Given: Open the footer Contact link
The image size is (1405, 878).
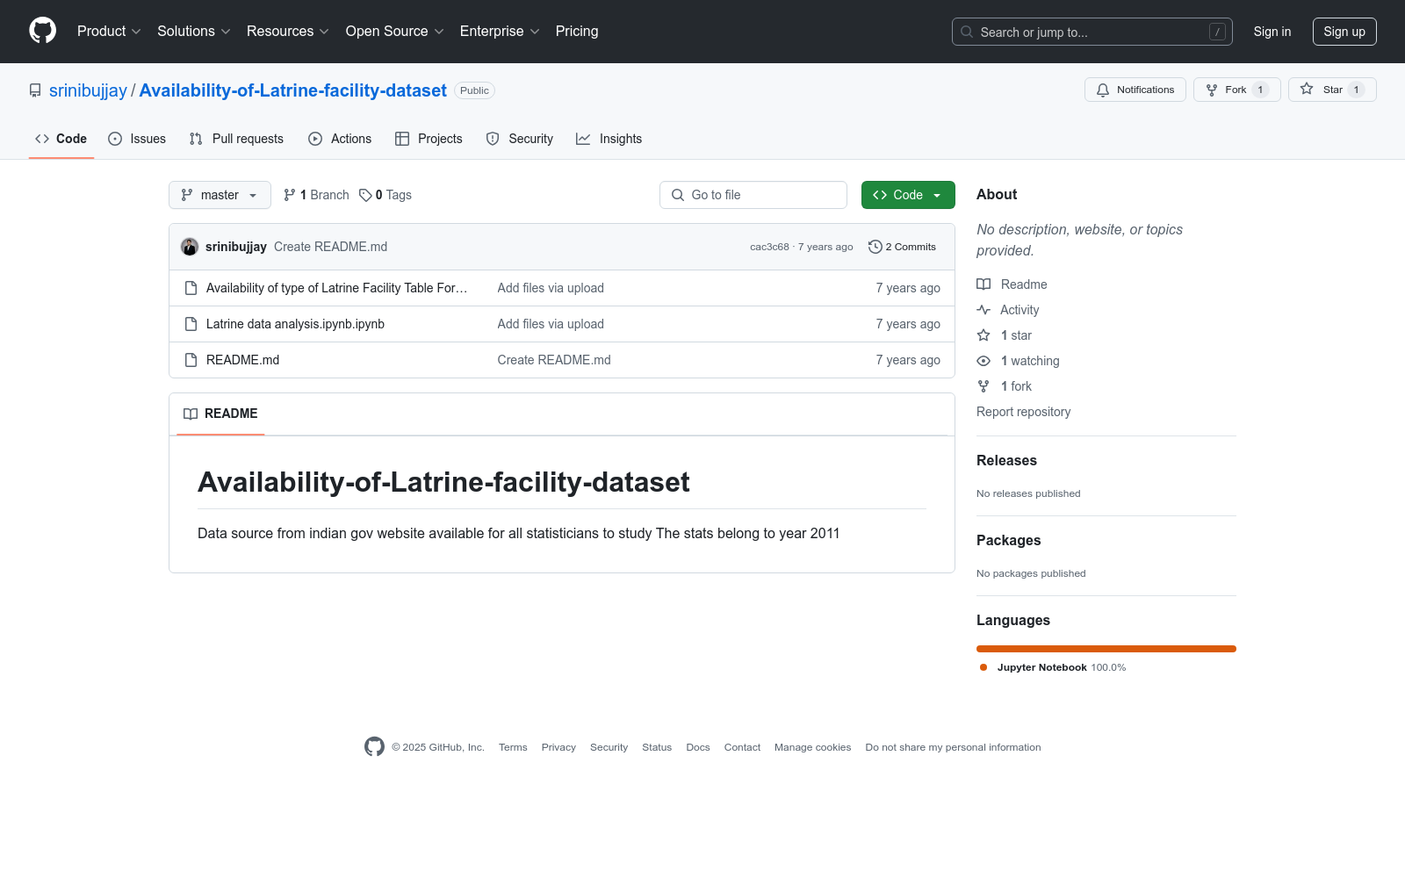Looking at the screenshot, I should 742,747.
